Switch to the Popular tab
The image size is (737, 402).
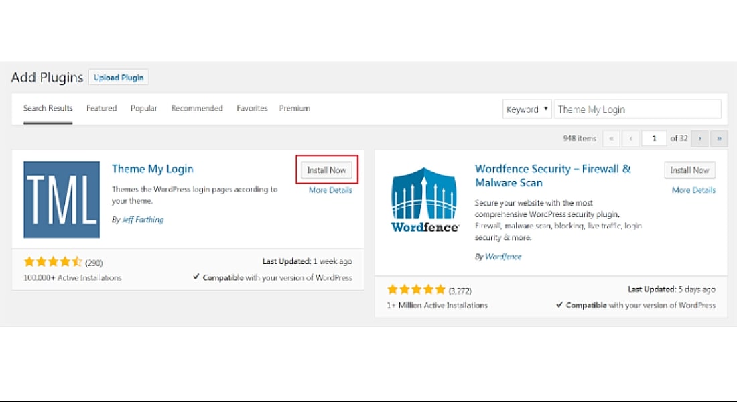[x=144, y=109]
